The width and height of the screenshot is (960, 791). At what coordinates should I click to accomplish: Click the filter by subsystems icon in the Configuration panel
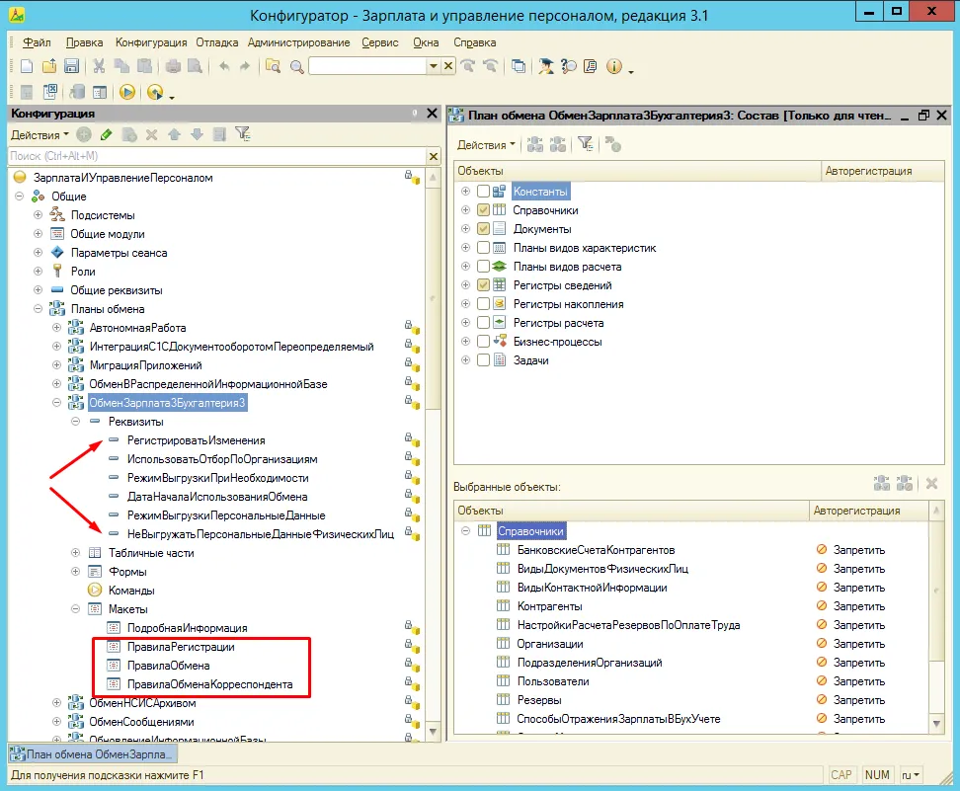point(242,134)
